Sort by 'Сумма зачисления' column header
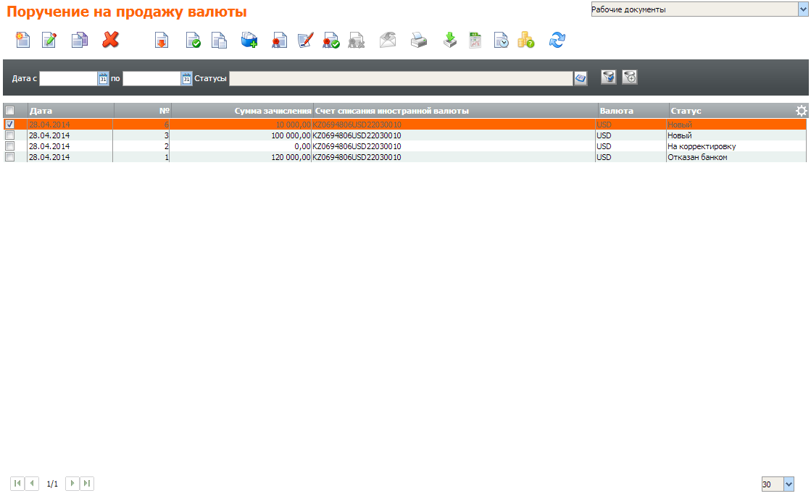 click(x=241, y=111)
